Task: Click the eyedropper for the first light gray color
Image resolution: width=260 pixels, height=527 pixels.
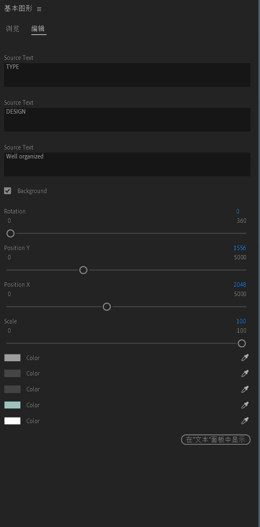Action: coord(245,358)
